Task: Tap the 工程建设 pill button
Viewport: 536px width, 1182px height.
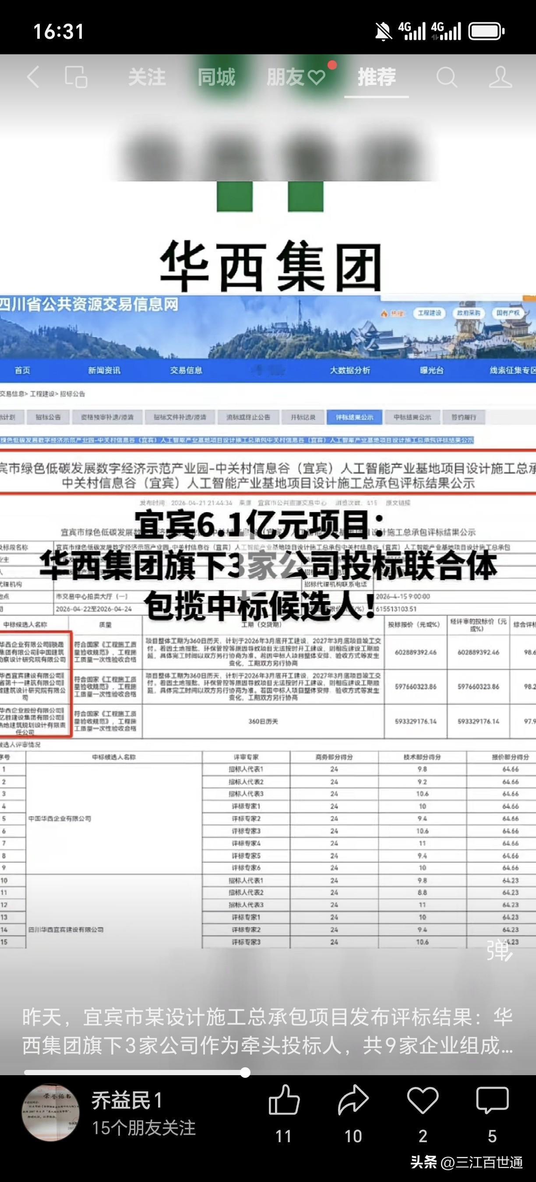Action: click(430, 313)
